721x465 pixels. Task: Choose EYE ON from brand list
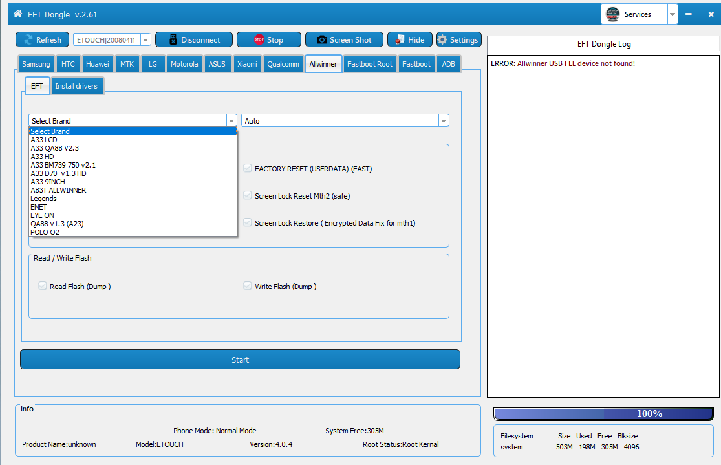133,215
